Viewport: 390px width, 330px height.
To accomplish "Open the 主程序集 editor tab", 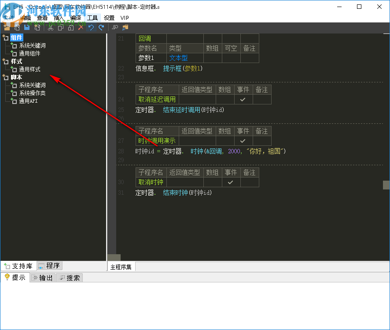I will point(121,267).
